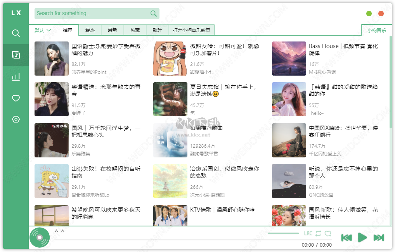This screenshot has width=395, height=252.
Task: Click the spinning album disc in the player bar
Action: (39, 236)
